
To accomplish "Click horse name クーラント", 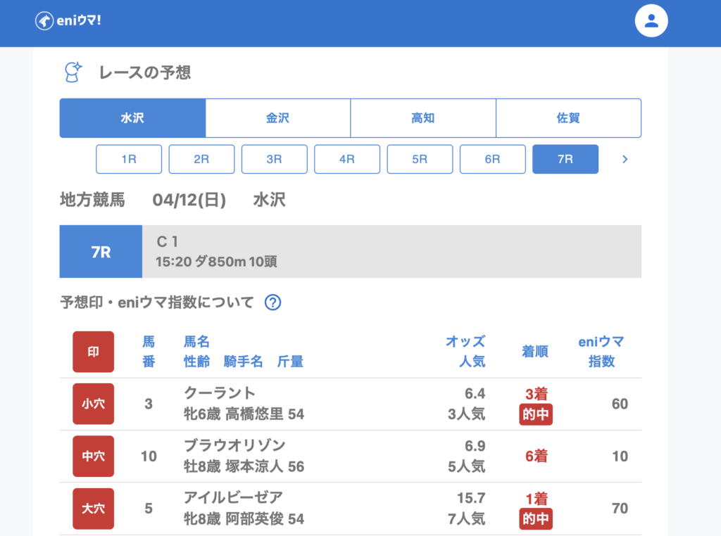I will [x=220, y=393].
